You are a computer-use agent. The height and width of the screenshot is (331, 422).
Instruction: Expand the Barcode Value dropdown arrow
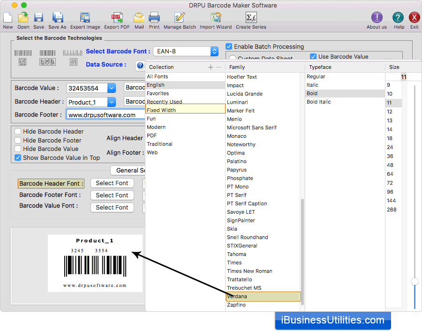[112, 88]
